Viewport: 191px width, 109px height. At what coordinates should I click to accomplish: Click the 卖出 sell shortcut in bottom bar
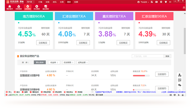point(17,92)
